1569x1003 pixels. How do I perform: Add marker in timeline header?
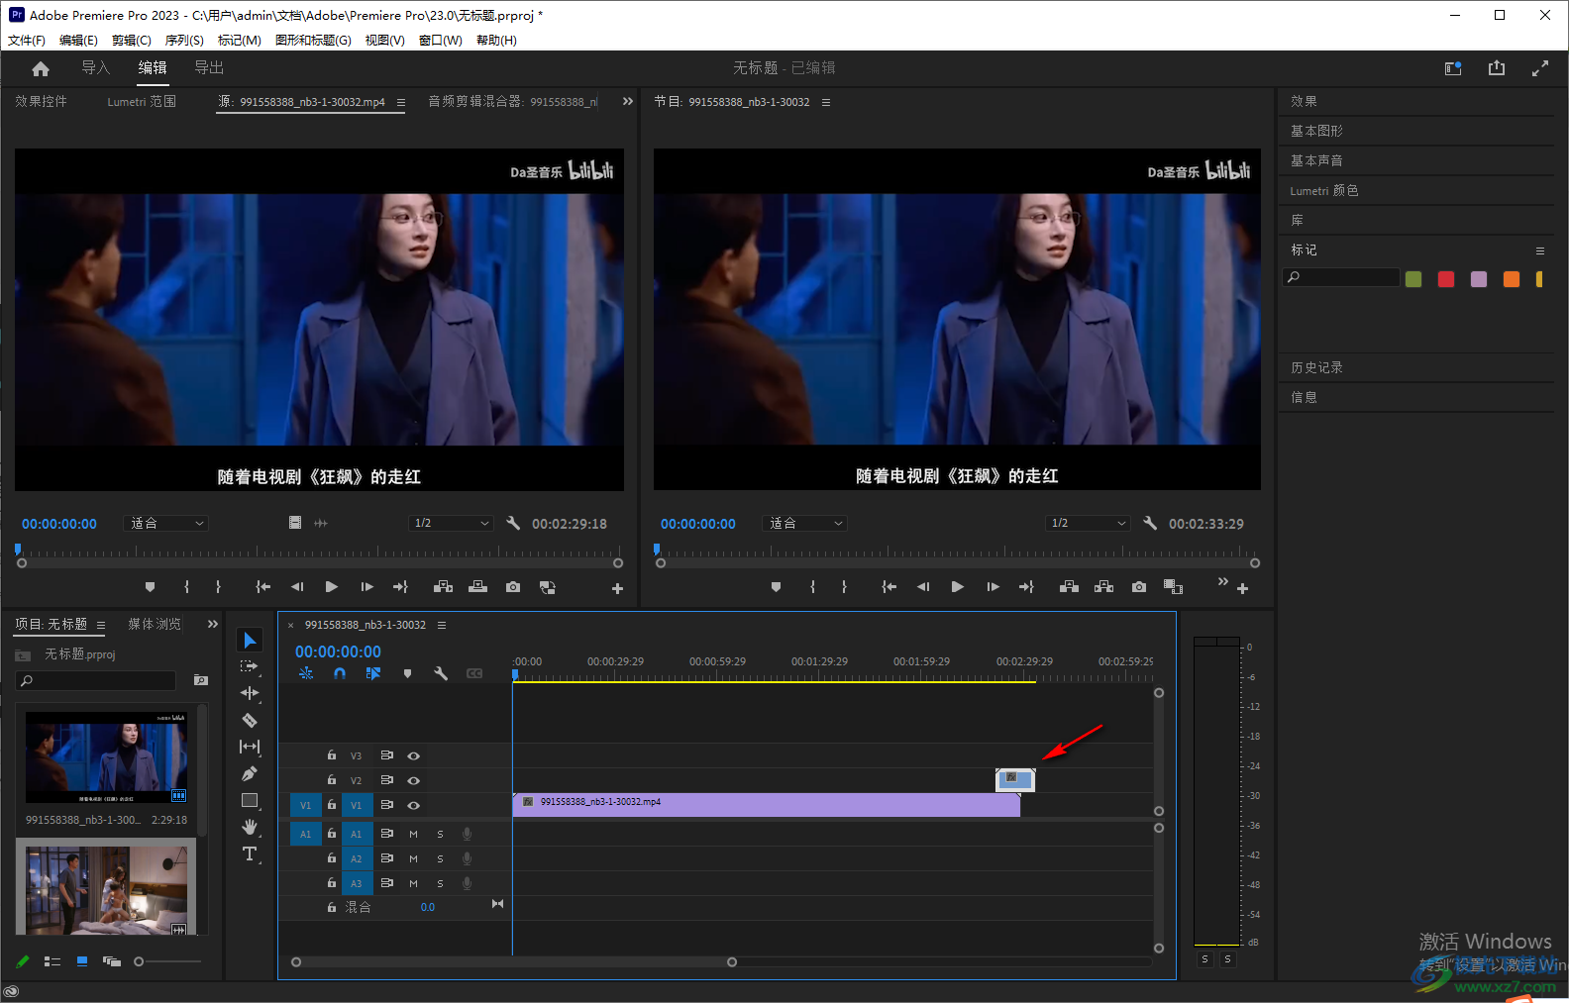[407, 673]
